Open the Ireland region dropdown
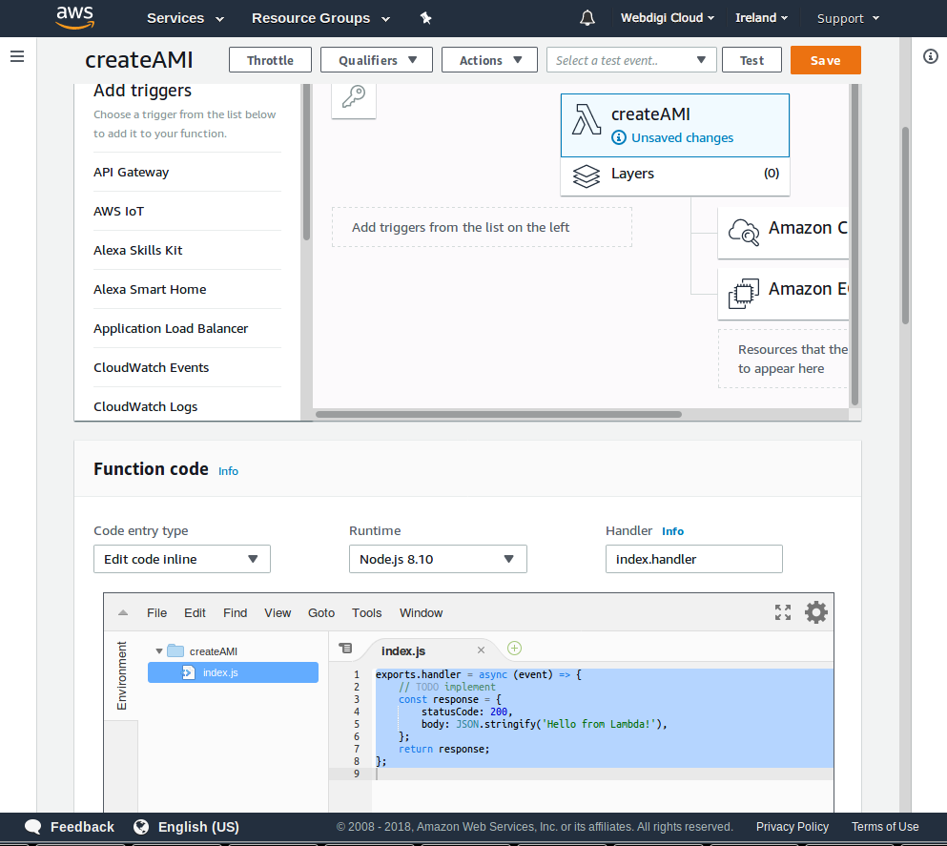The width and height of the screenshot is (947, 846). click(x=762, y=18)
